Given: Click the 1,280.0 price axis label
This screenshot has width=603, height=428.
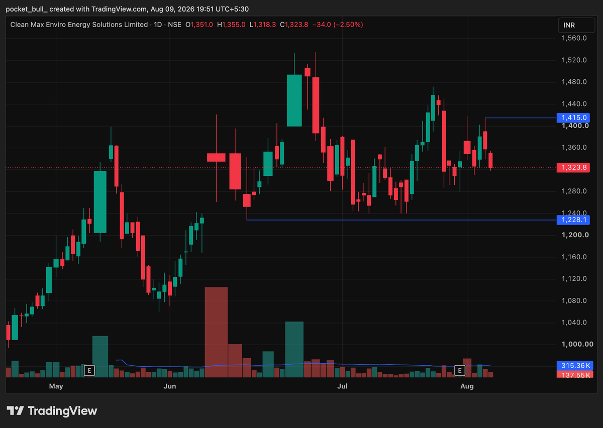Looking at the screenshot, I should point(575,191).
